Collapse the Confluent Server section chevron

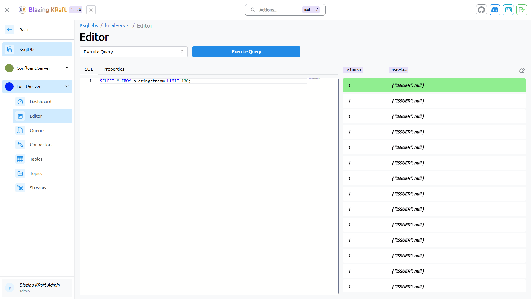[x=67, y=68]
